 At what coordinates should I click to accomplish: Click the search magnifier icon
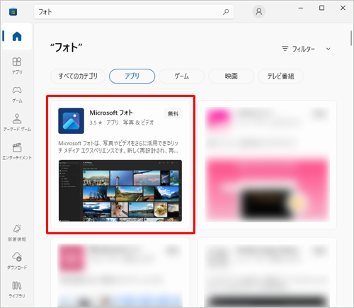[226, 12]
